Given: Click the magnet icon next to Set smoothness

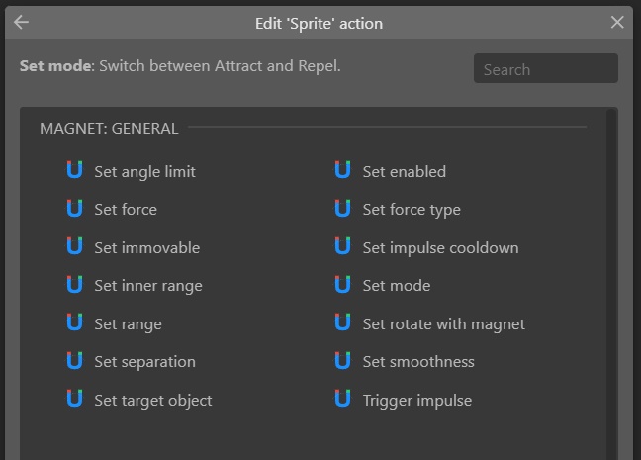Looking at the screenshot, I should (342, 361).
